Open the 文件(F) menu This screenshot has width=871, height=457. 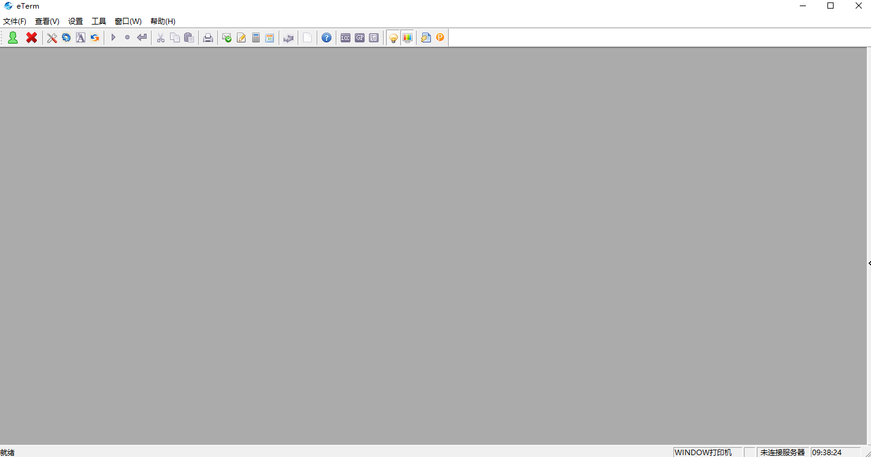coord(15,21)
